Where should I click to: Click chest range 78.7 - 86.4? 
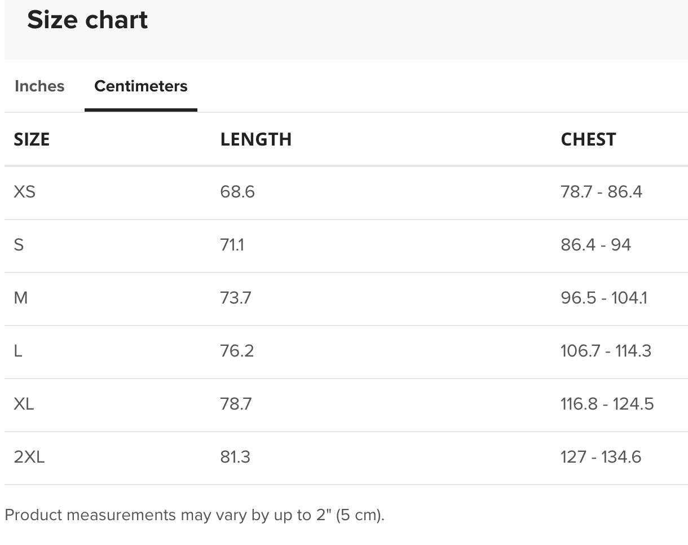point(601,192)
